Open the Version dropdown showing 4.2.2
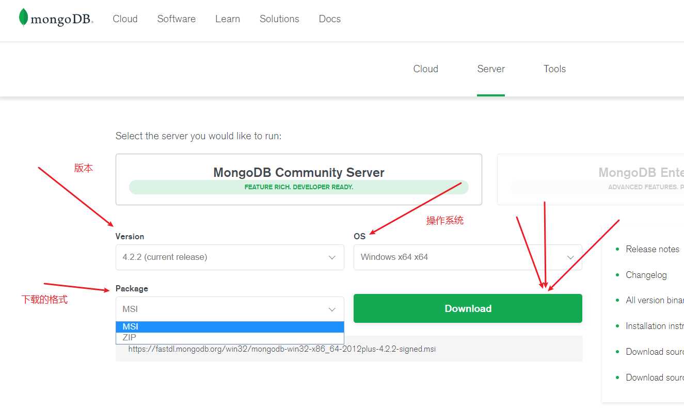Screen dimensions: 684x411 (x=230, y=257)
